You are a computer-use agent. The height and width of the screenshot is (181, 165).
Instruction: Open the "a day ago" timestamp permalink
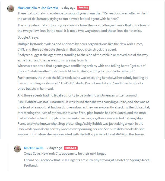pos(68,8)
